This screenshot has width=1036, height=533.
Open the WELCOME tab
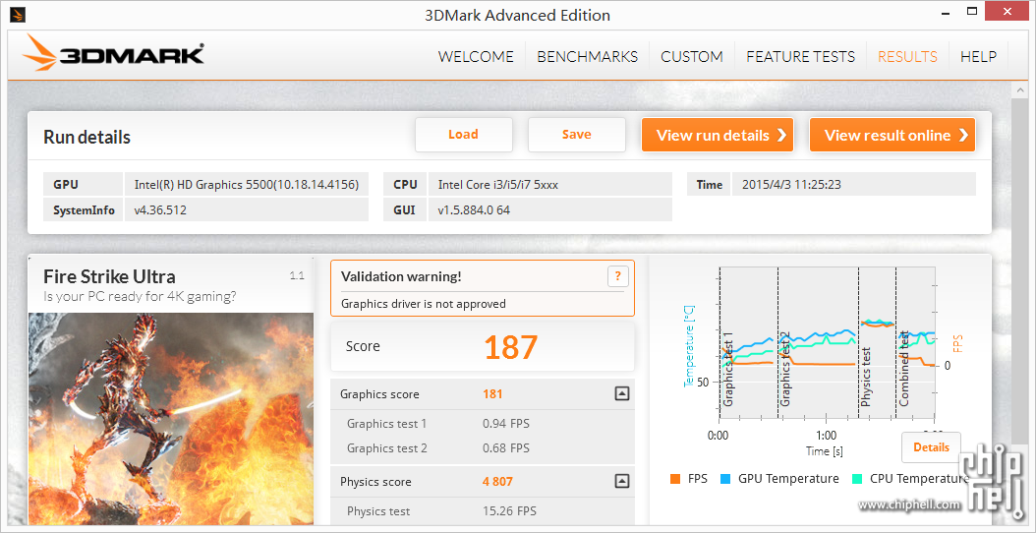(476, 57)
